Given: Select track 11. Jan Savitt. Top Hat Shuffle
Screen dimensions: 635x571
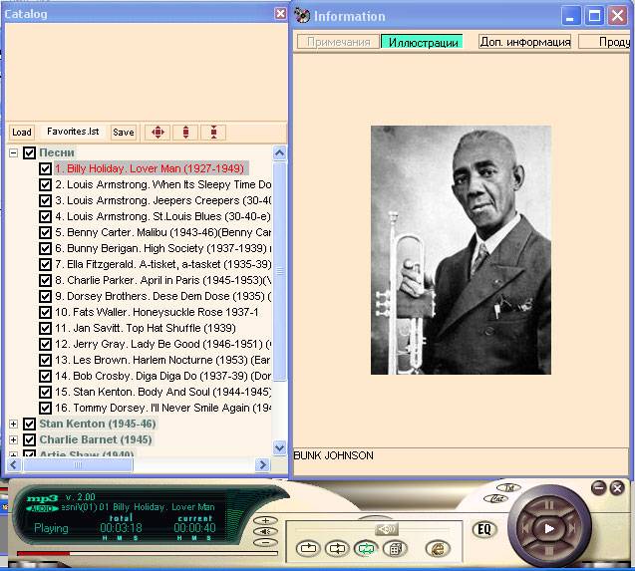Looking at the screenshot, I should 146,328.
